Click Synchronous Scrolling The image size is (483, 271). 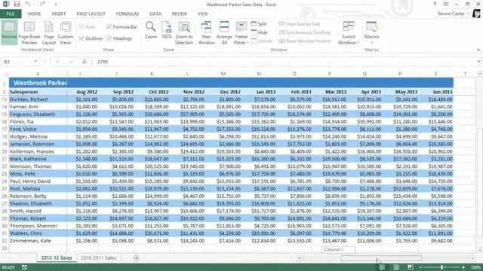pos(304,32)
